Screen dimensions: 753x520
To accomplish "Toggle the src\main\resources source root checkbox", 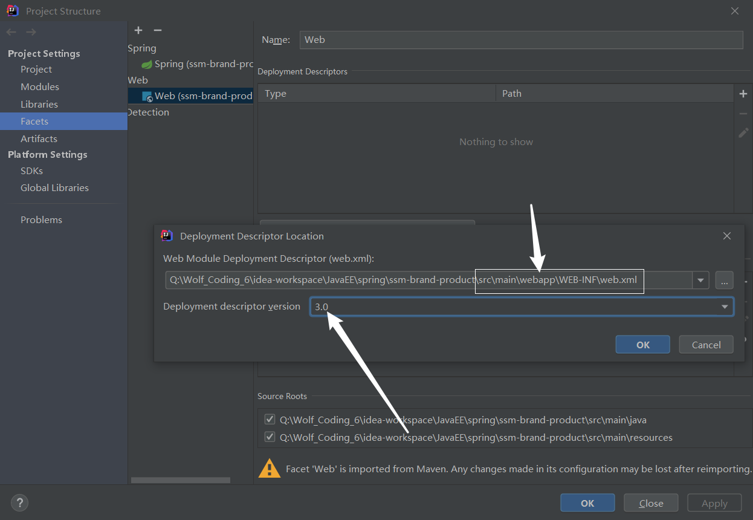I will [x=270, y=437].
